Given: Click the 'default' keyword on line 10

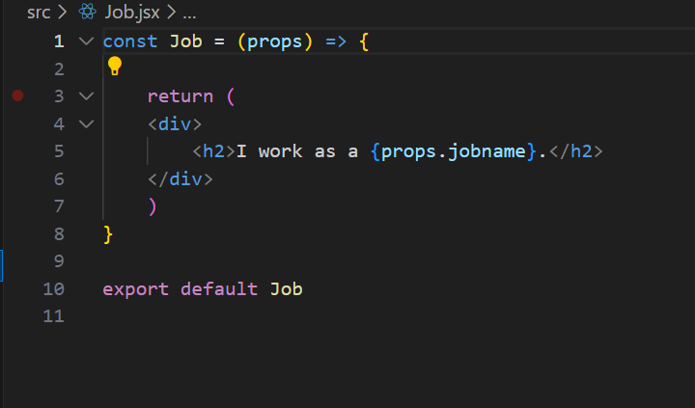Looking at the screenshot, I should [x=219, y=288].
